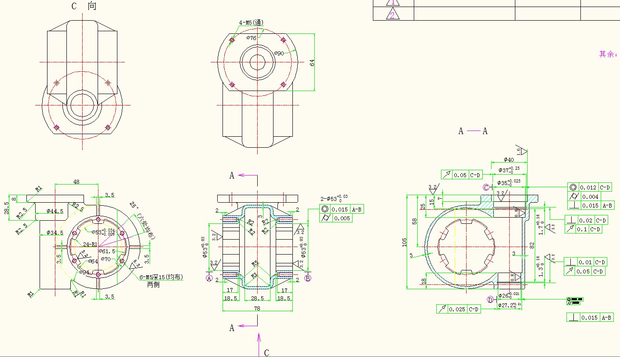Click the ⌀76 bolt circle dimension
Screen dimensions: 620x357
(251, 38)
